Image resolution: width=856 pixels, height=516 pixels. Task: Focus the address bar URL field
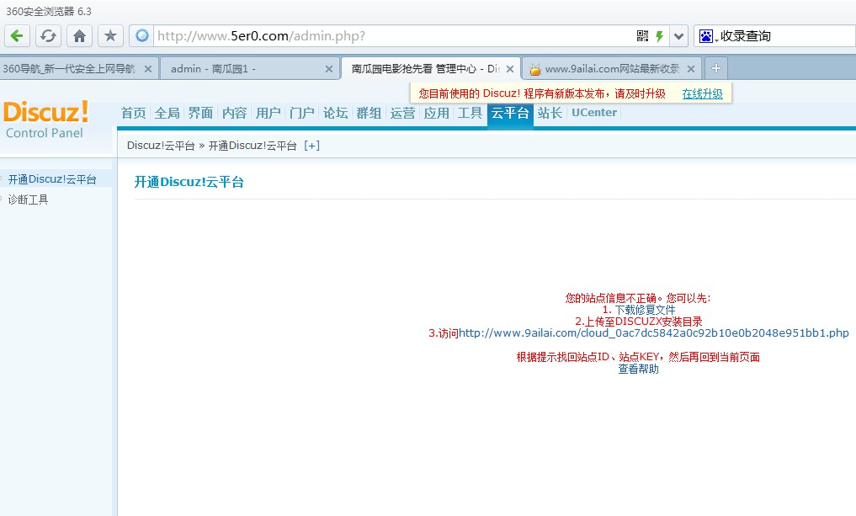(x=393, y=36)
